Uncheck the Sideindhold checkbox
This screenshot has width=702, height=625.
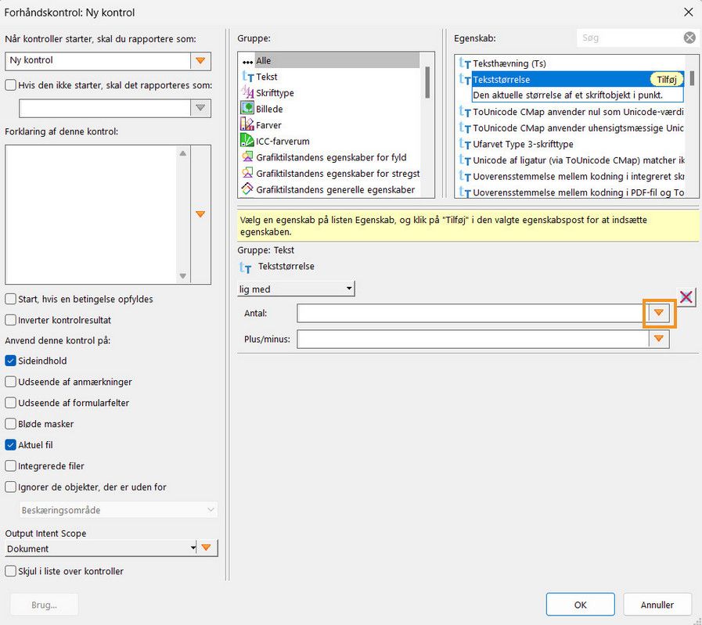click(x=10, y=361)
